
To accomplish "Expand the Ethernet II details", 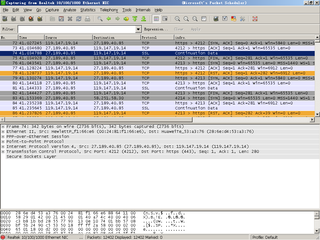I will [3, 132].
